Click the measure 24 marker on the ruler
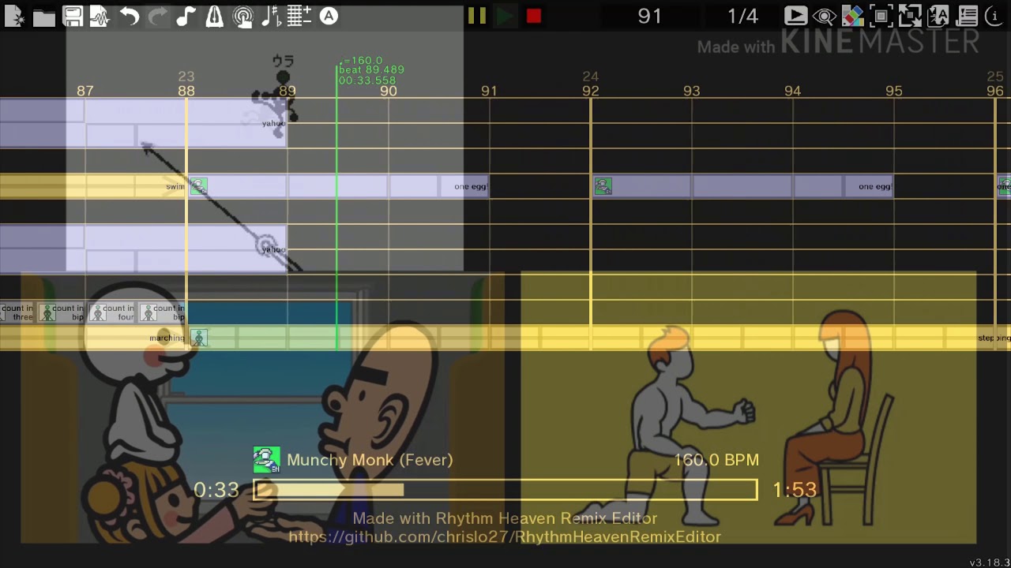 pos(590,77)
